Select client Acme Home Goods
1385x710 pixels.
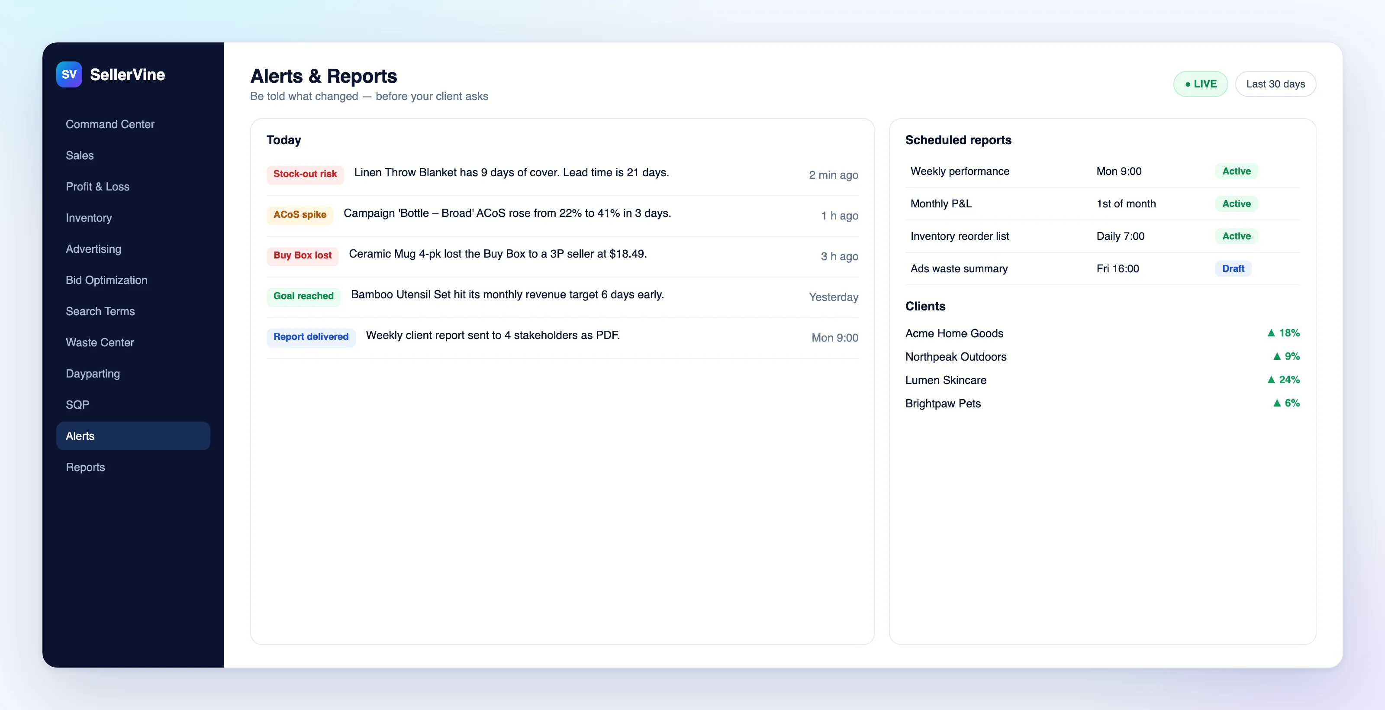tap(954, 333)
